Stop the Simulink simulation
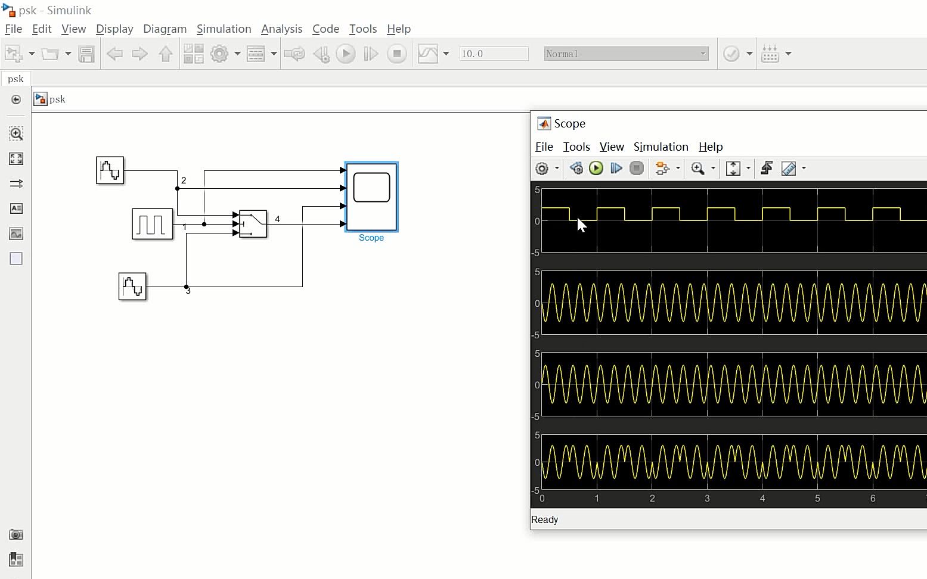The image size is (927, 579). 397,54
